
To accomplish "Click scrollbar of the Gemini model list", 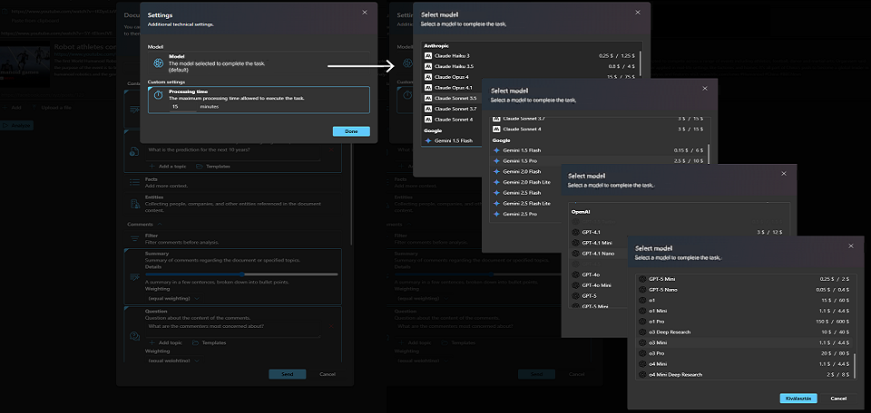I will point(709,153).
